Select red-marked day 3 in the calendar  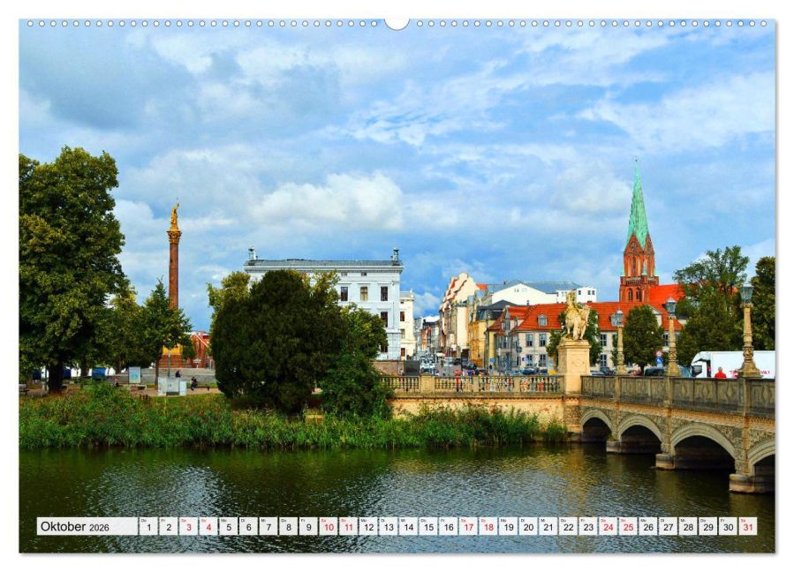[188, 526]
